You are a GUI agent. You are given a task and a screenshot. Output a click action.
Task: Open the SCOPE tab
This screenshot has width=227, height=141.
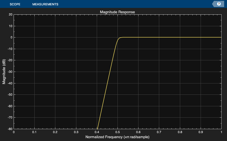15,4
